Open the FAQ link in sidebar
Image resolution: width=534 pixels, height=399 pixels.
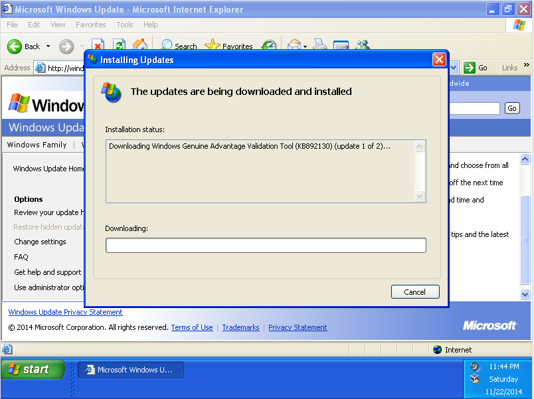(x=21, y=257)
